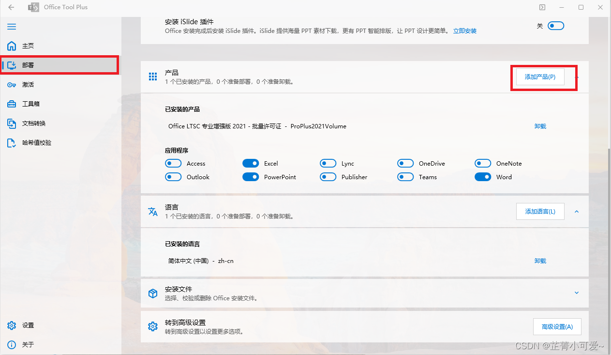The width and height of the screenshot is (611, 355).
Task: Open 设置 in the sidebar
Action: click(60, 325)
